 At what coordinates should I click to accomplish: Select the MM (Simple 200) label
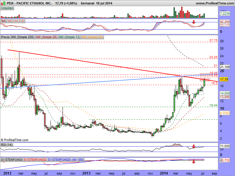point(23,37)
